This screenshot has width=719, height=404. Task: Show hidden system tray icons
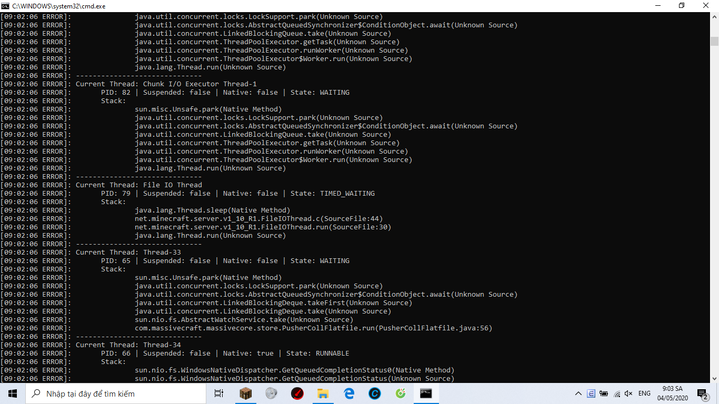578,393
